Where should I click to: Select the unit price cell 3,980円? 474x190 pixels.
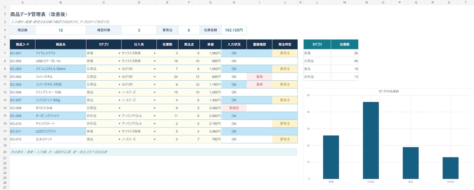click(x=211, y=131)
